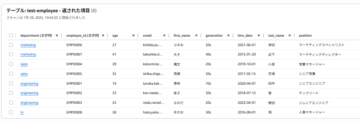Select all rows with header checkbox
Viewport: 360px width, 121px height.
tap(11, 35)
